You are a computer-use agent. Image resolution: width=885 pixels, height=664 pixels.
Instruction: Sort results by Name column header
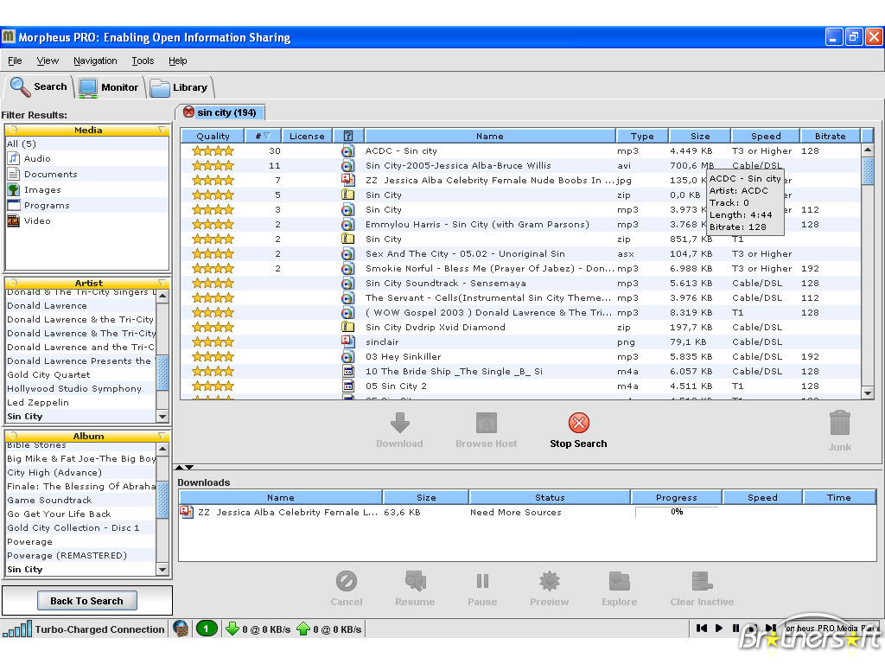pos(489,136)
